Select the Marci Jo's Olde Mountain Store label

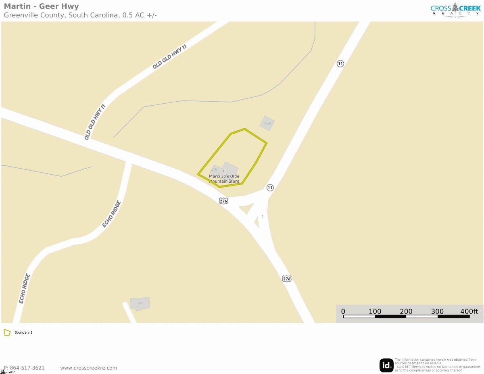pos(224,179)
